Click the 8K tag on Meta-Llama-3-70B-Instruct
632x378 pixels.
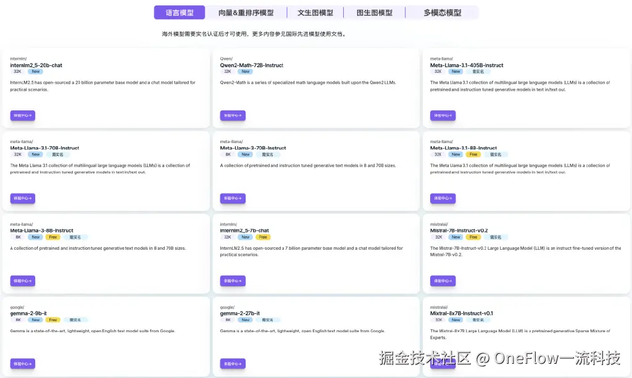pyautogui.click(x=228, y=155)
